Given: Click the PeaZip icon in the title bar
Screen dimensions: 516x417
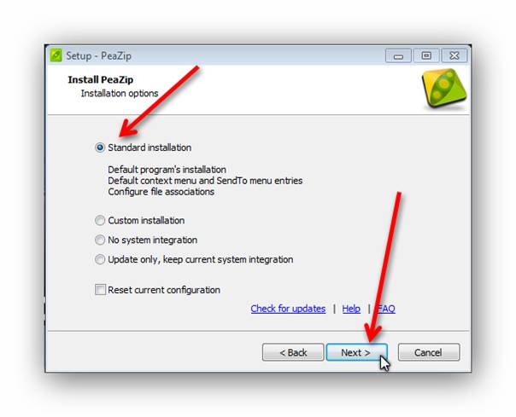Looking at the screenshot, I should click(56, 55).
